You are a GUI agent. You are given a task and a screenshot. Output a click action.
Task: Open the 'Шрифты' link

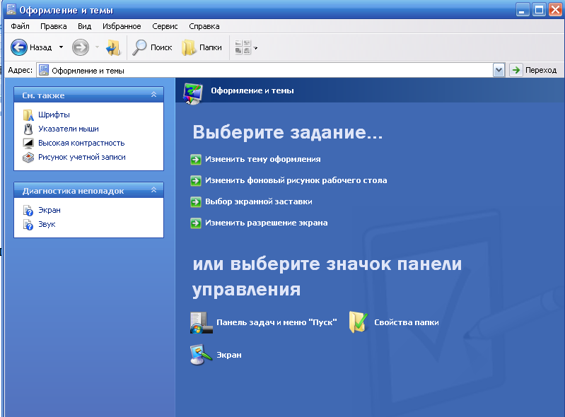tap(54, 115)
